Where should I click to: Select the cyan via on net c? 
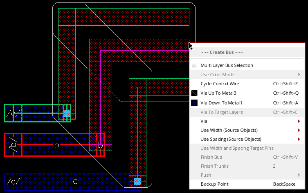138,182
